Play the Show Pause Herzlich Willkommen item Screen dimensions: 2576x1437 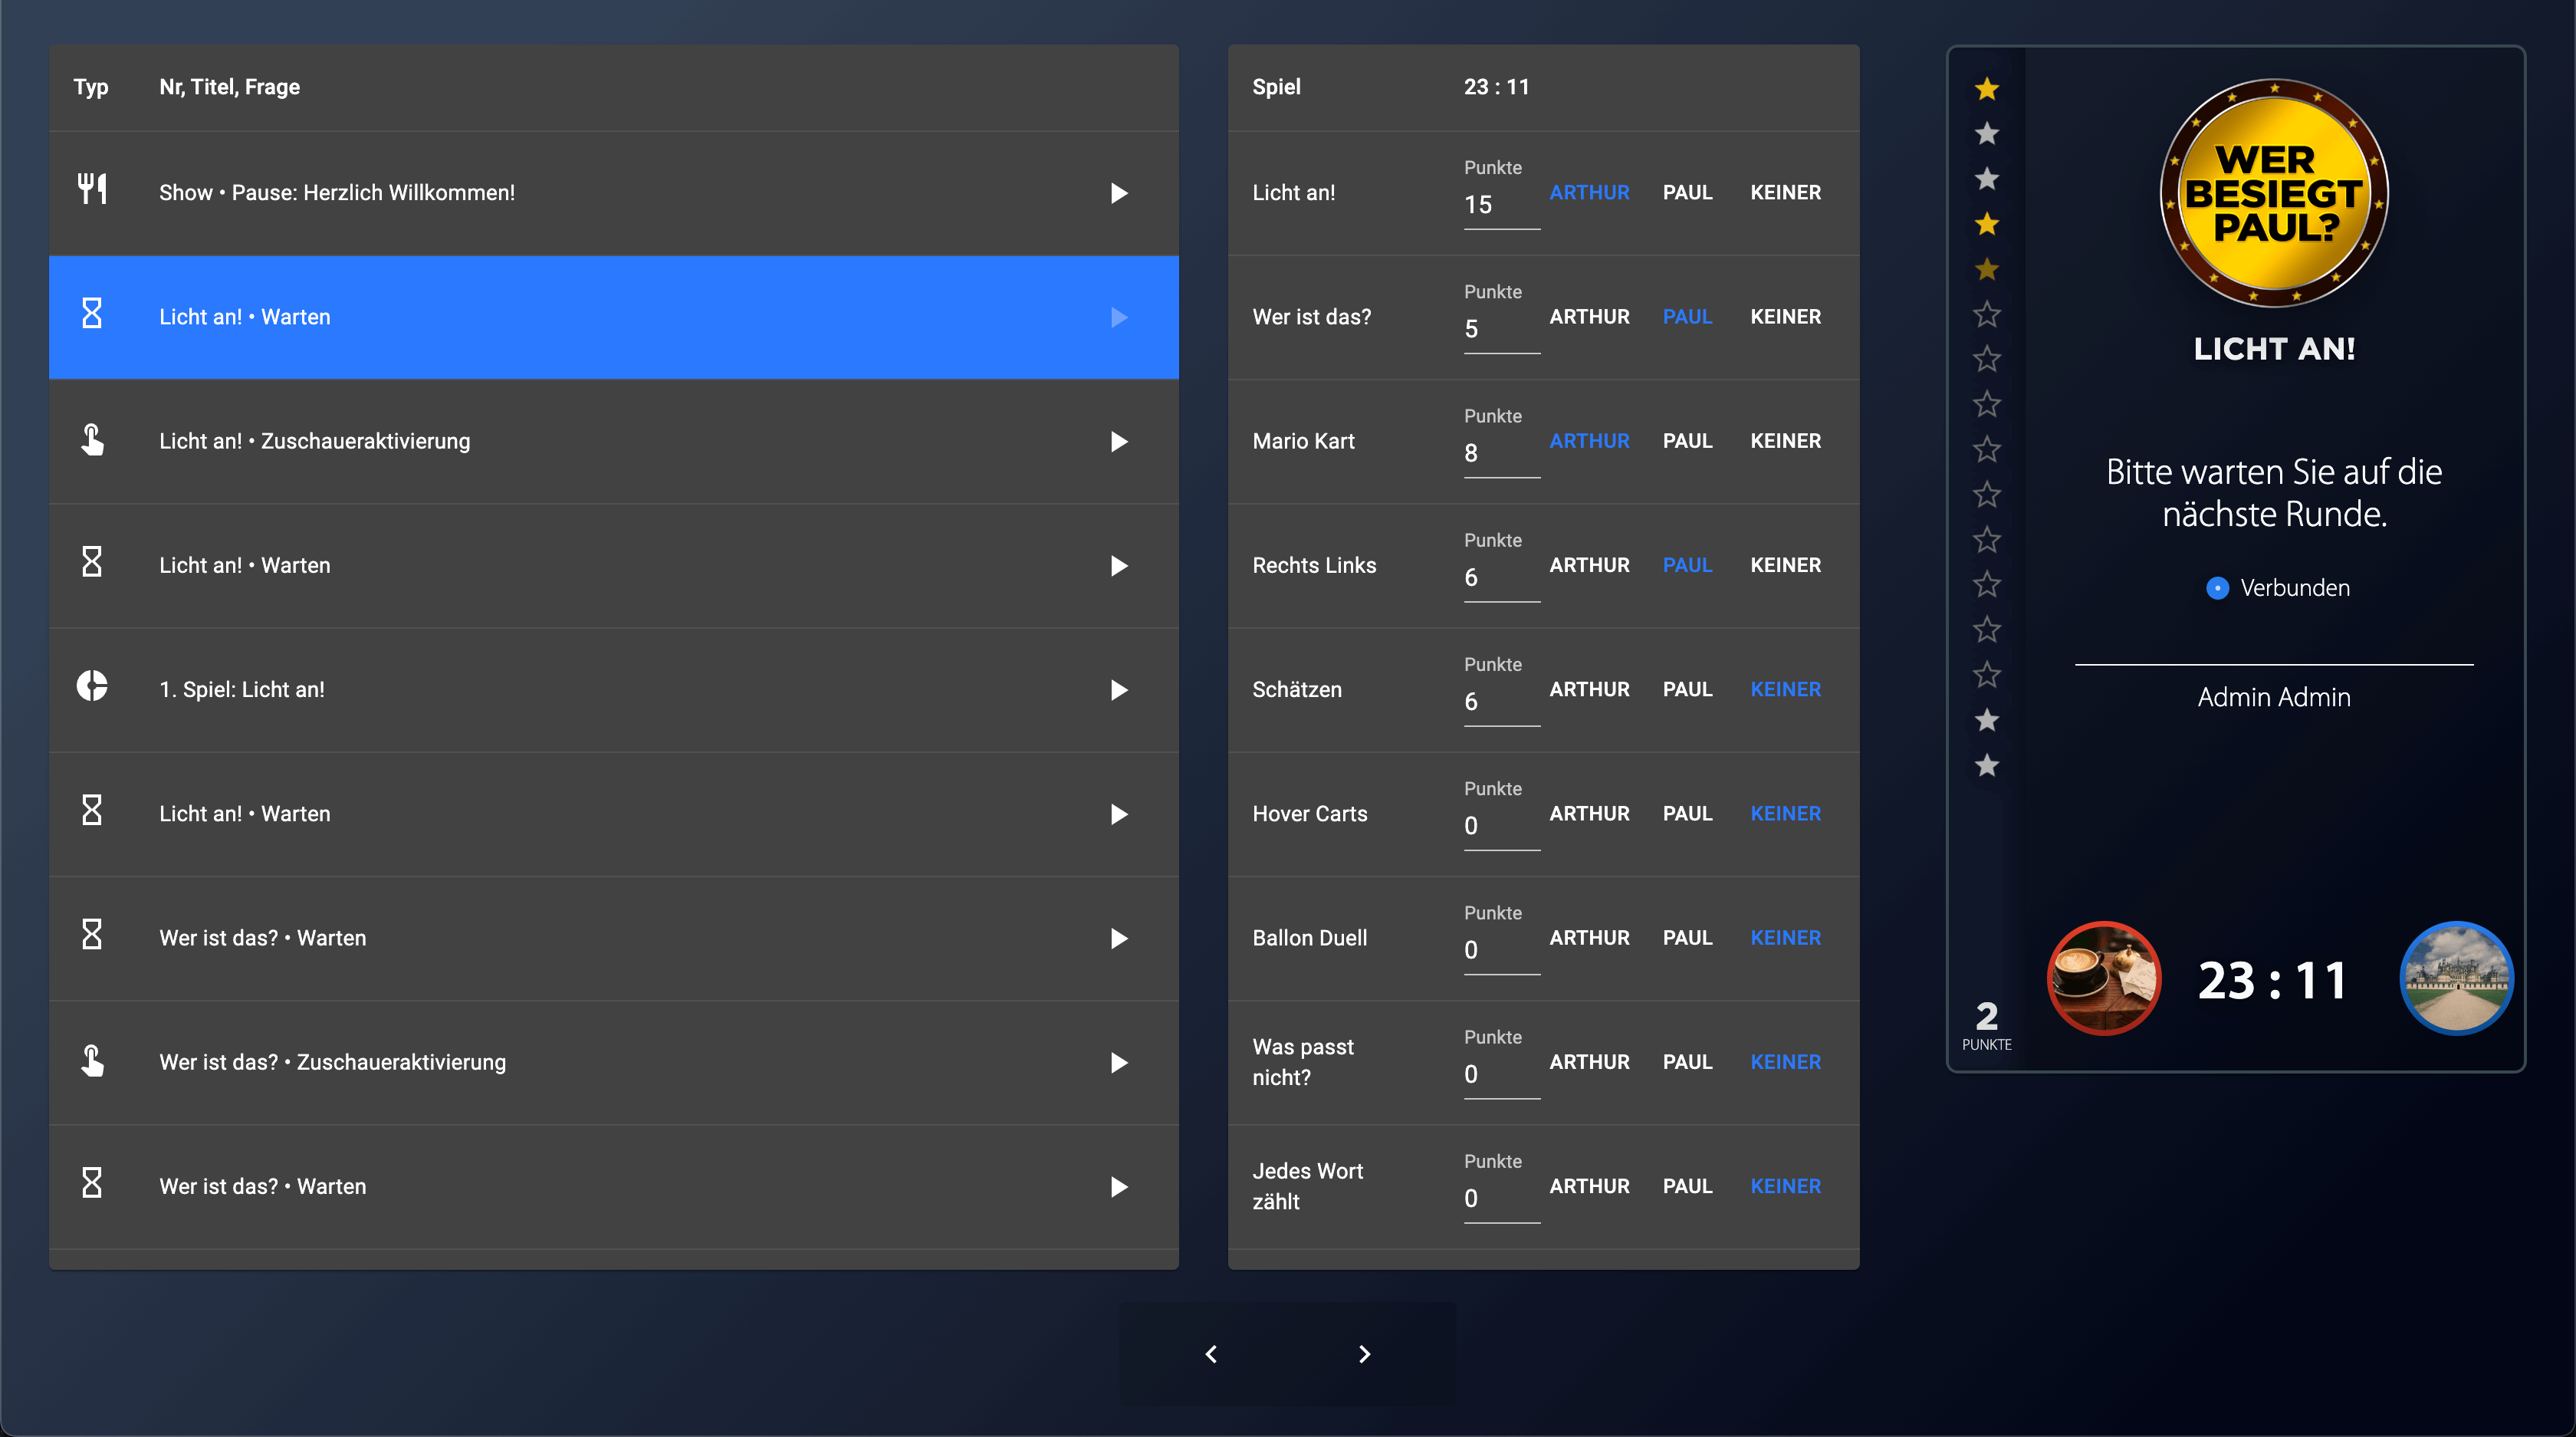(1118, 193)
